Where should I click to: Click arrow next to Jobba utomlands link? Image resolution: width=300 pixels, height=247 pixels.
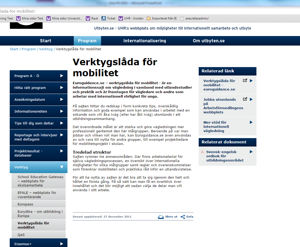[251, 99]
